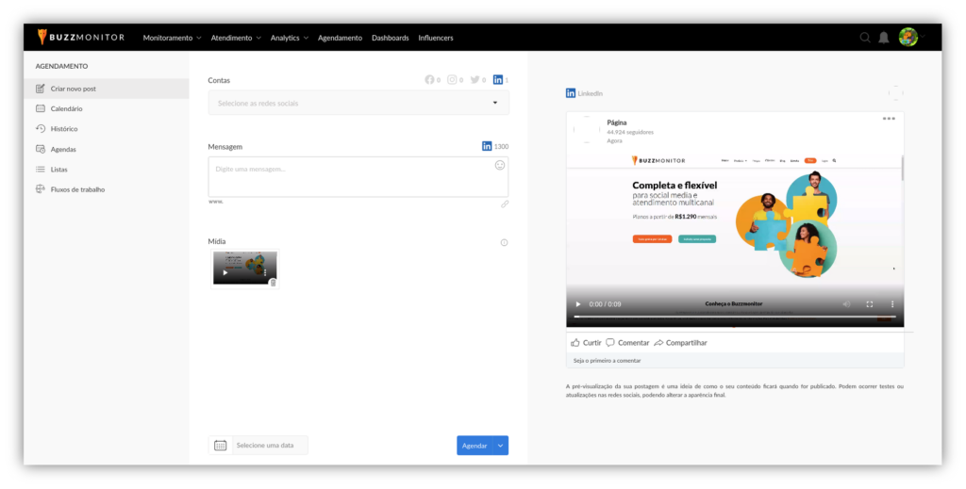Open the search magnifier in top bar
This screenshot has width=966, height=489.
(865, 38)
